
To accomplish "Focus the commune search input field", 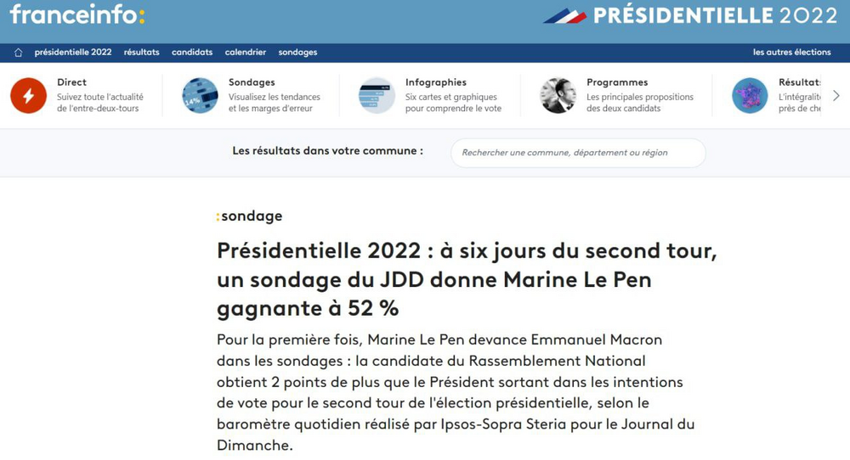I will [x=578, y=153].
